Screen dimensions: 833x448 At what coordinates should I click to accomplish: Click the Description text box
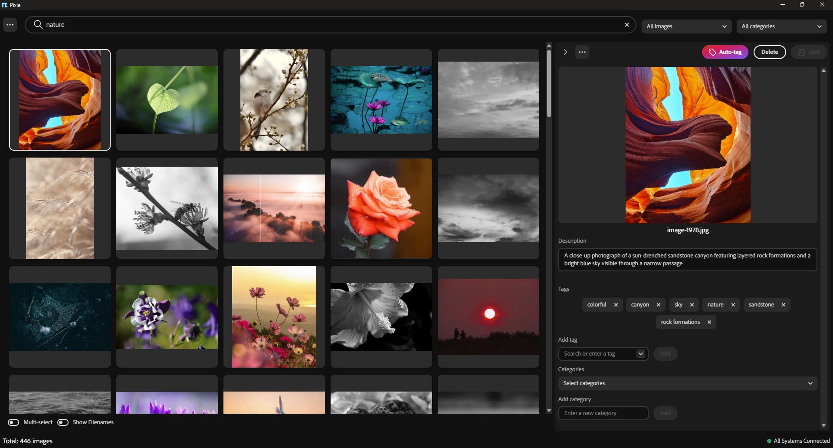point(687,260)
